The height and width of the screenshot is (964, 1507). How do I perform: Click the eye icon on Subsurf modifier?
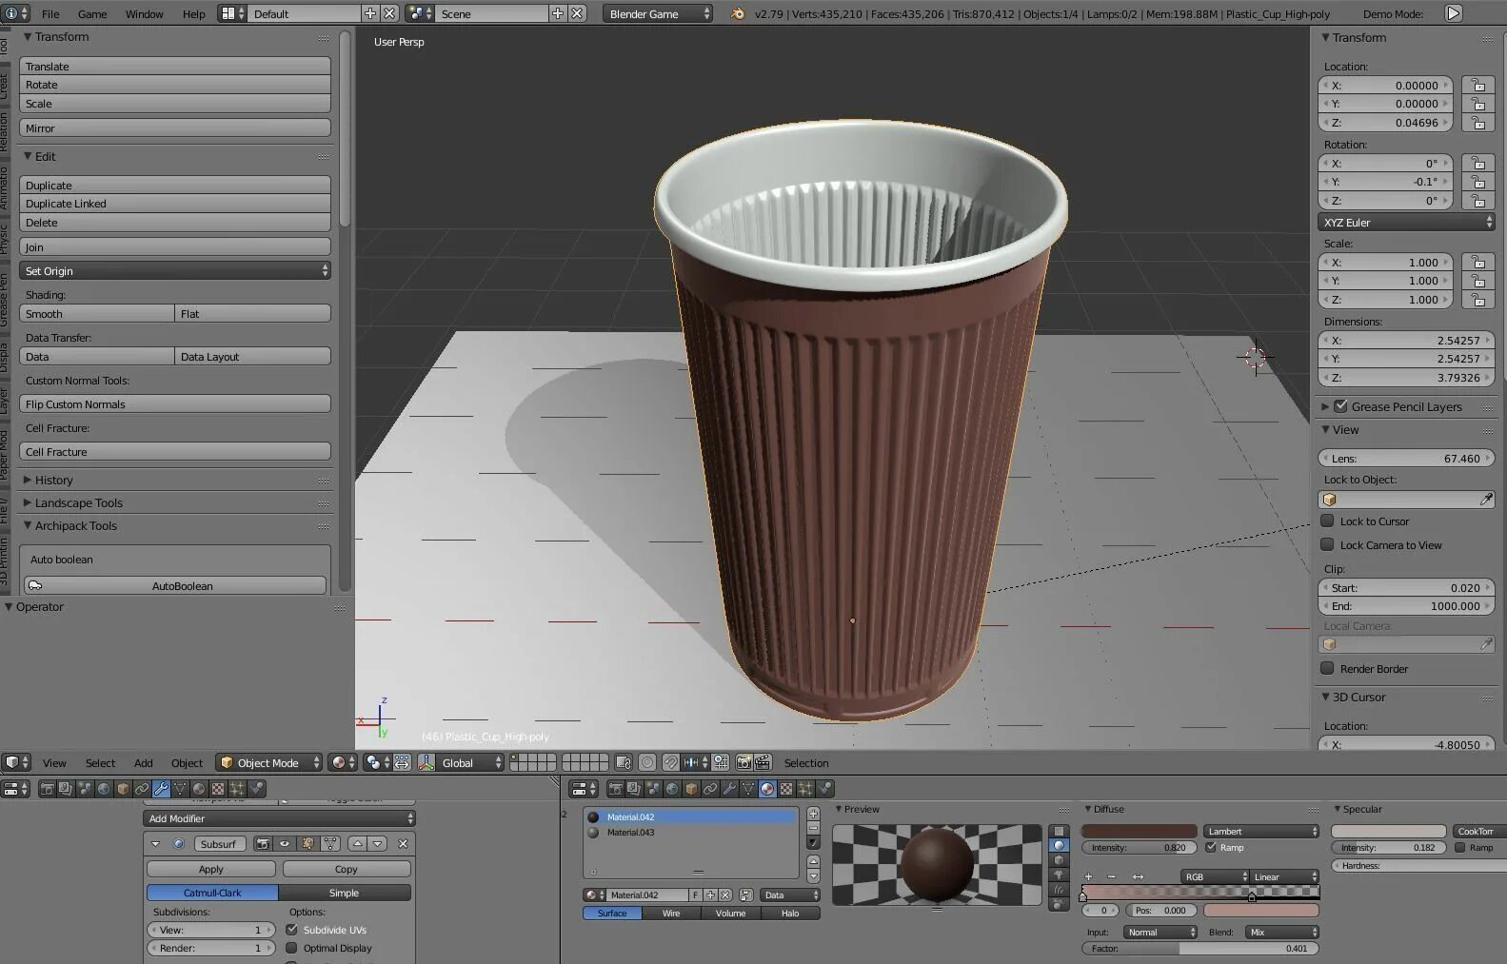click(x=284, y=844)
